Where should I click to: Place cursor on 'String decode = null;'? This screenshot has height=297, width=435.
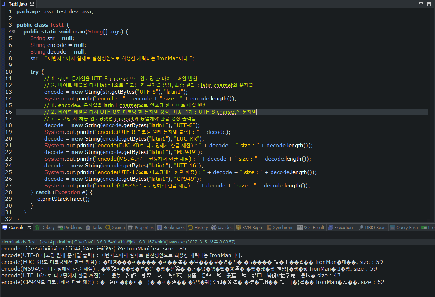tap(58, 52)
